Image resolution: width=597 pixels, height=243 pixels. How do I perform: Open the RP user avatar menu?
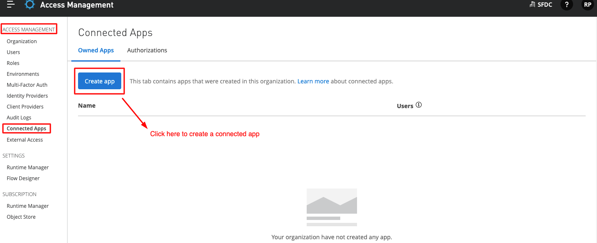click(587, 5)
